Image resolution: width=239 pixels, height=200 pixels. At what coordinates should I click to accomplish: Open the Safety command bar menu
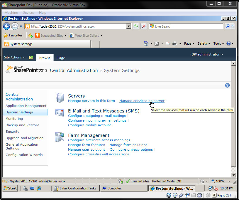point(204,44)
